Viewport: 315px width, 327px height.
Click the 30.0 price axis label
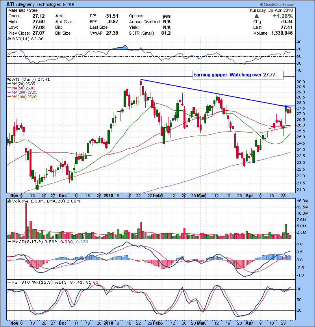coord(300,82)
